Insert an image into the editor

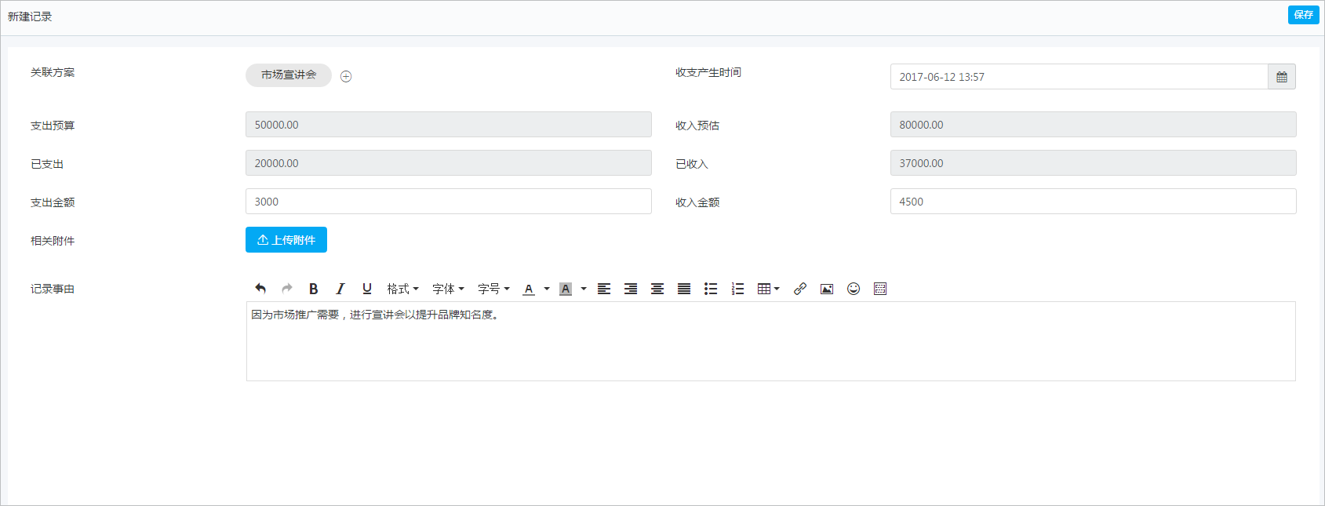click(827, 289)
